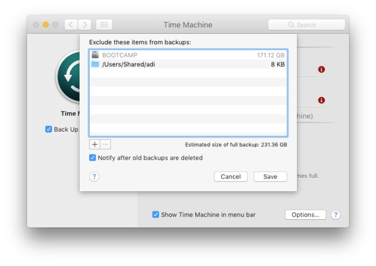Screen dimensions: 376x266
Task: Add an excluded item with plus button
Action: click(95, 144)
